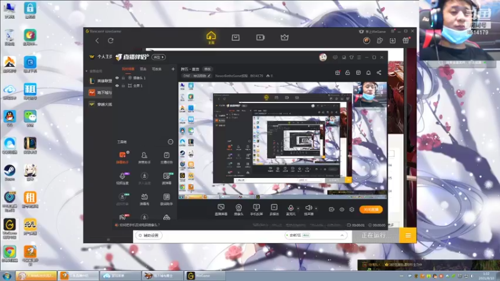Open the QQ penguin desktop shortcut

(x=9, y=118)
